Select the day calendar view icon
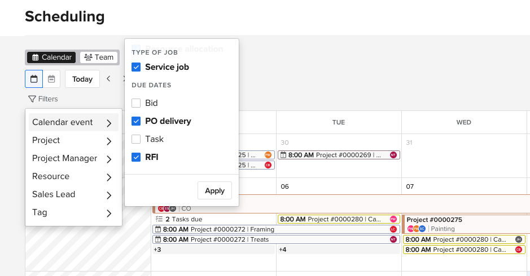 [x=51, y=79]
